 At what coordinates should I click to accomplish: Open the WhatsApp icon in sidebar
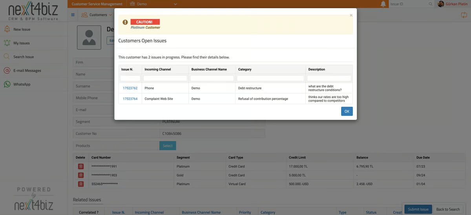click(7, 84)
